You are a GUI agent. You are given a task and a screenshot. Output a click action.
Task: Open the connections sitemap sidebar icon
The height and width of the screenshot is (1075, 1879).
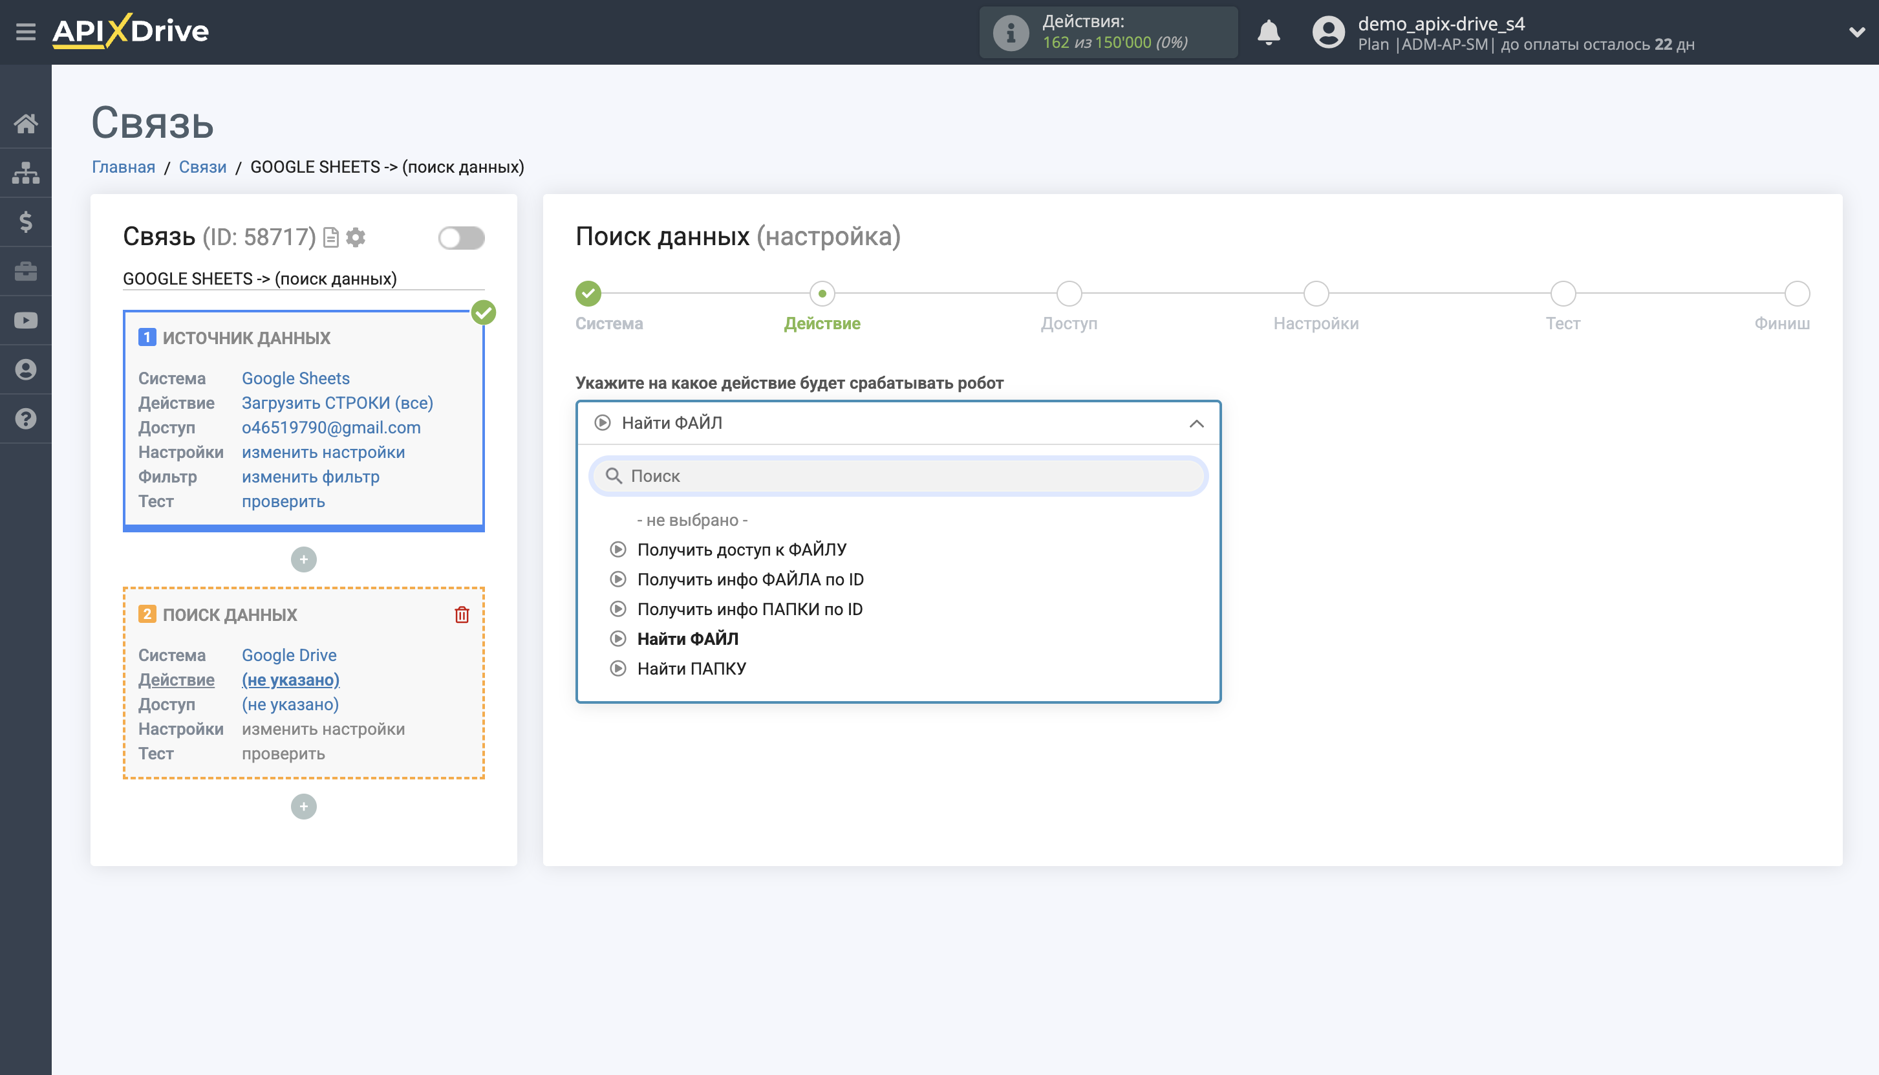click(x=26, y=173)
